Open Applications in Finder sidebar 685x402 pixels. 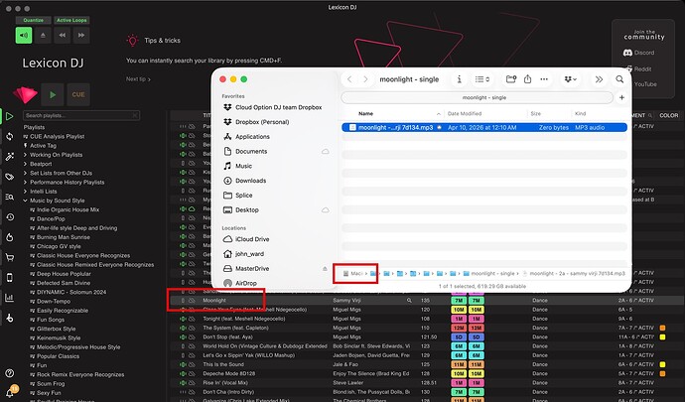pos(252,136)
